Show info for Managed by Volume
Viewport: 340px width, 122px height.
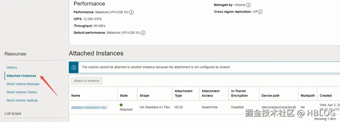tap(248, 5)
